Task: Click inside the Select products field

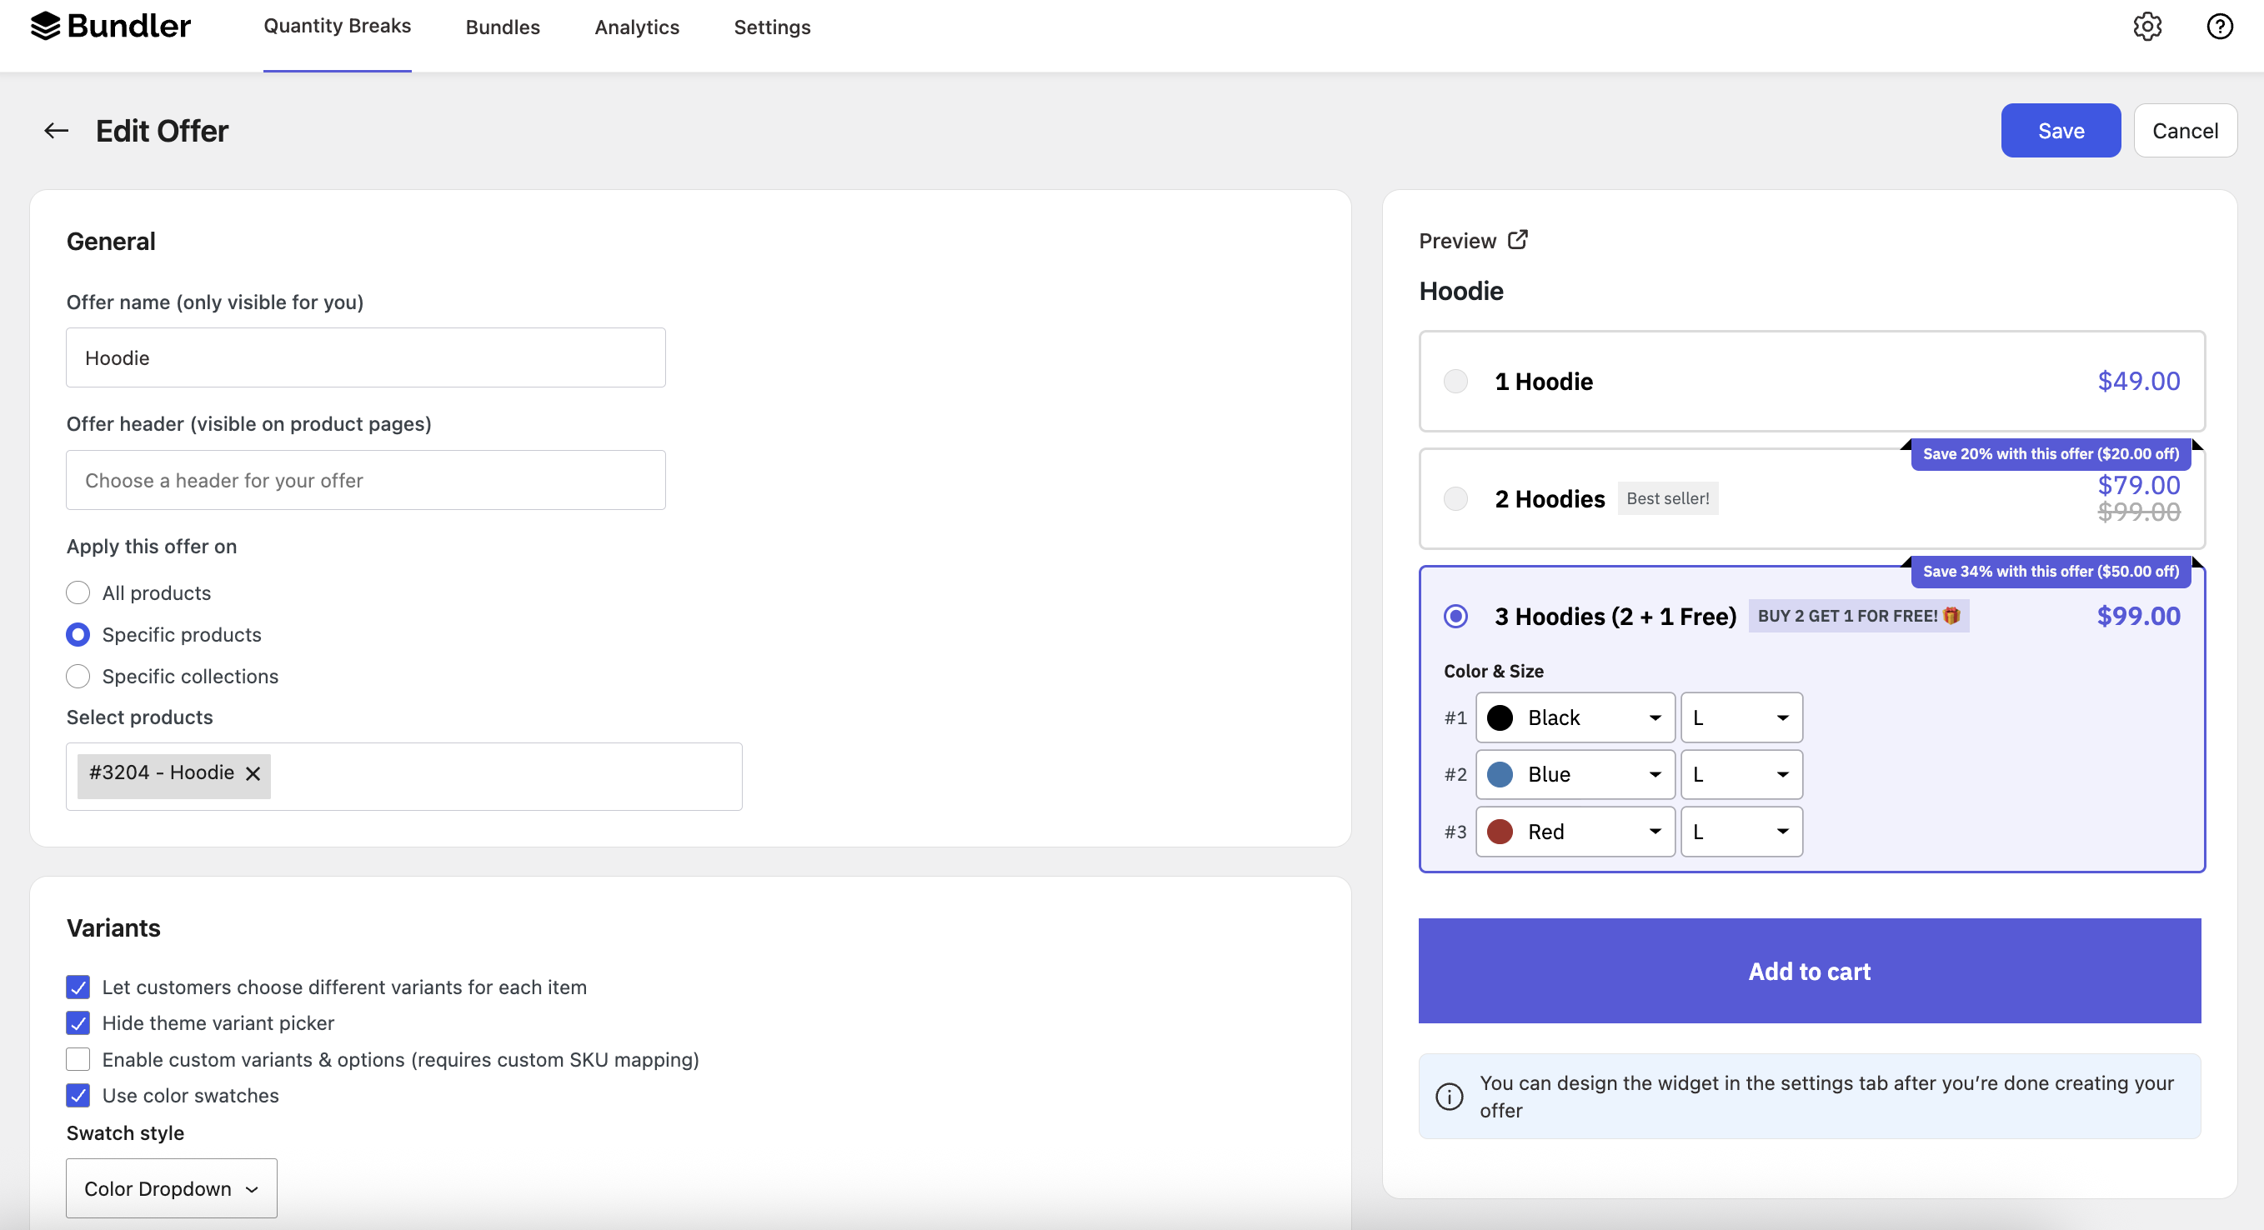Action: [404, 777]
